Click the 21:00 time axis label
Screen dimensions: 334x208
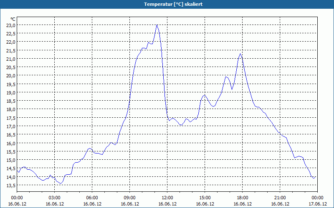(280, 198)
